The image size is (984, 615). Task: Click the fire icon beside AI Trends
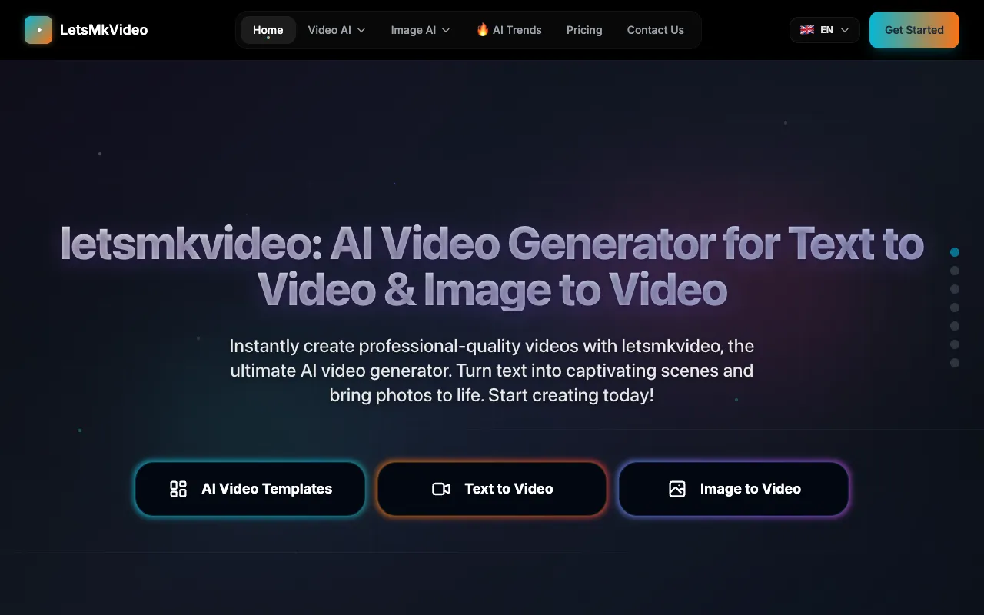point(483,30)
